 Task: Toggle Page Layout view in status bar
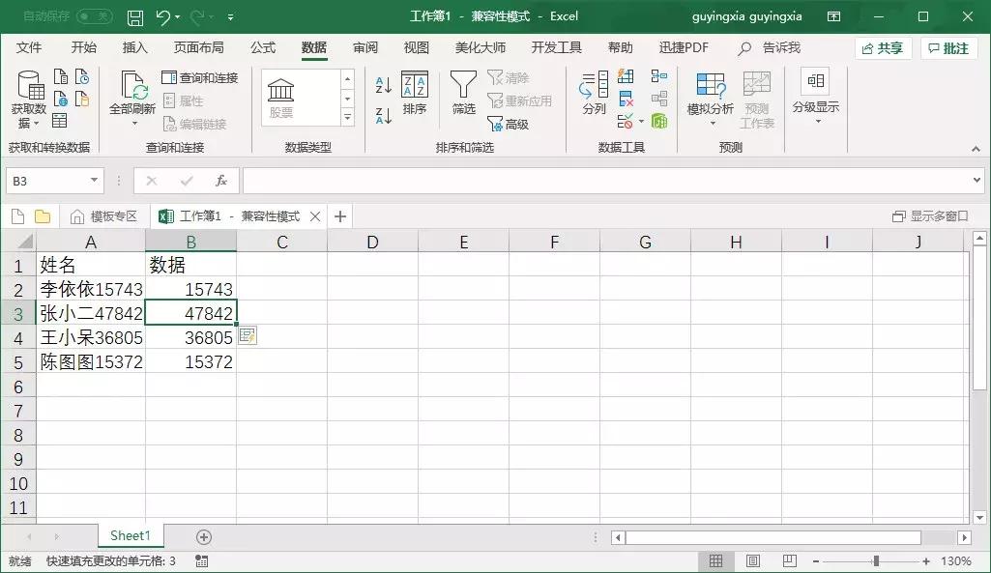click(x=752, y=559)
